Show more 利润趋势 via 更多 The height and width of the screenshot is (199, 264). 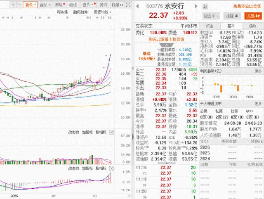[x=258, y=71]
